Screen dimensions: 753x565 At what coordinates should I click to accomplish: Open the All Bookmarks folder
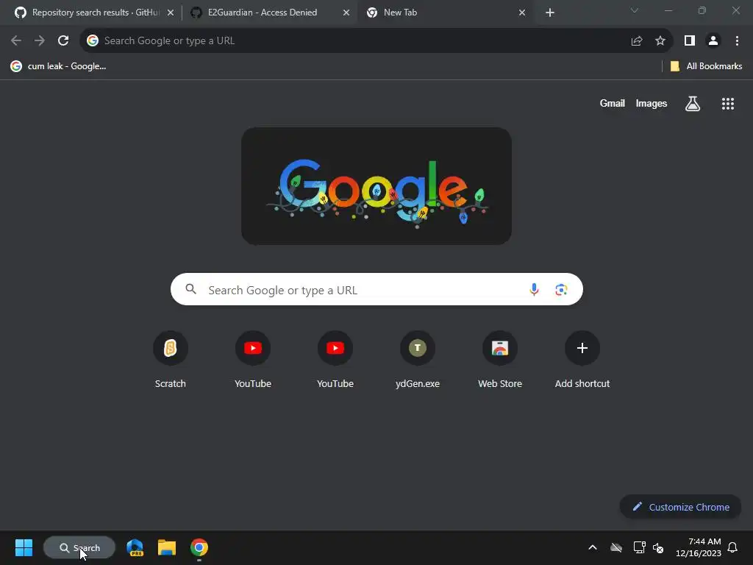pyautogui.click(x=706, y=66)
